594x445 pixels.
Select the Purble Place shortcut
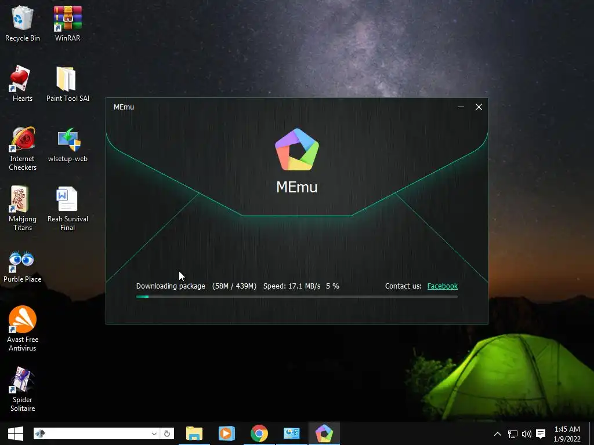coord(23,266)
